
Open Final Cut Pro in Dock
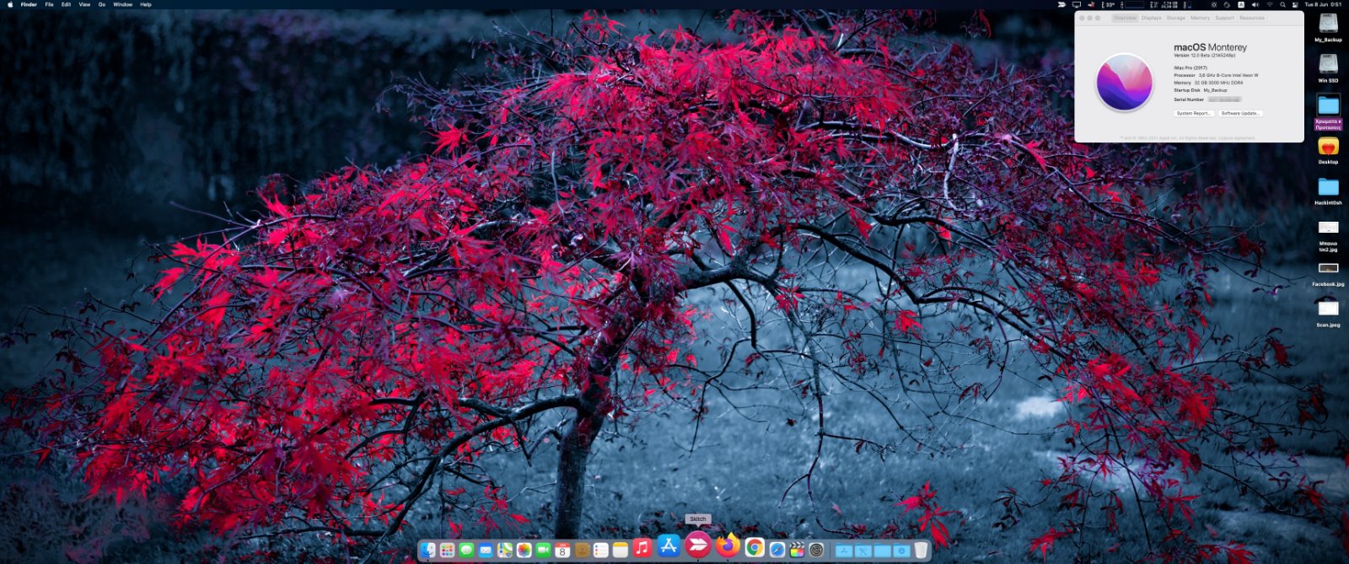797,550
